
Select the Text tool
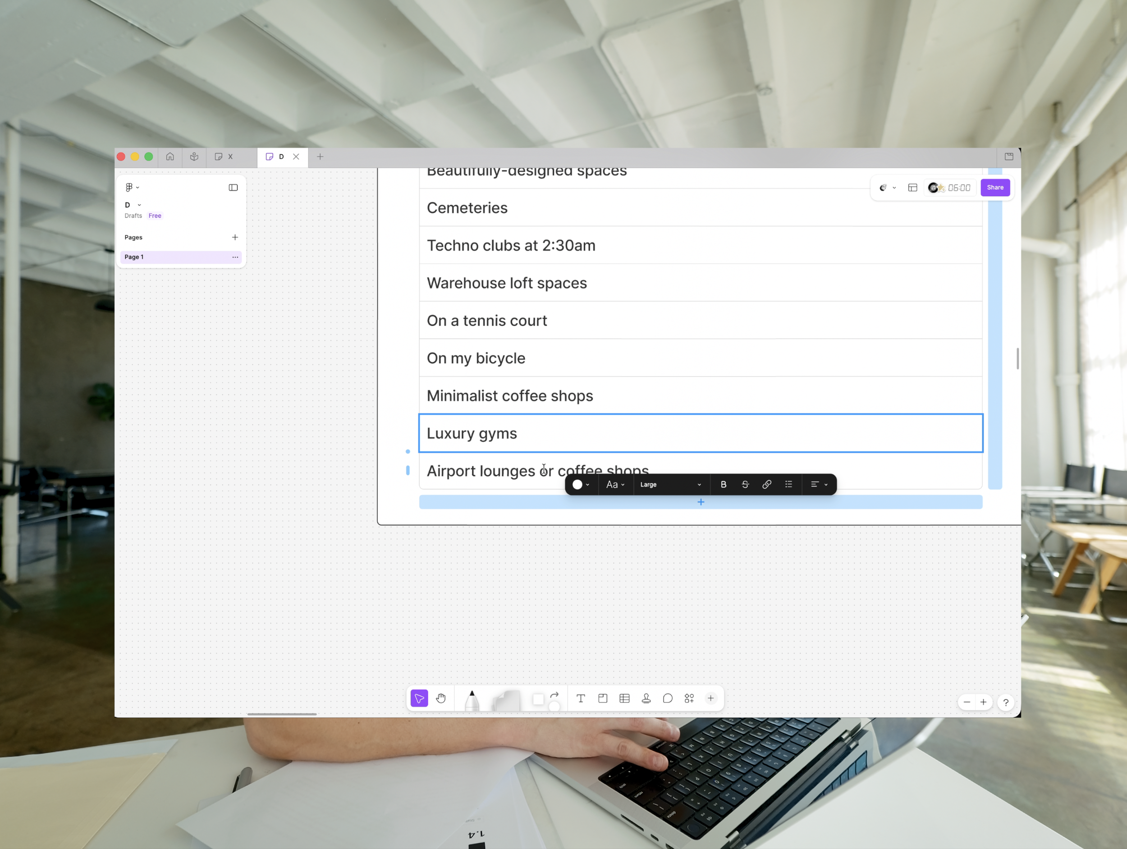click(581, 698)
